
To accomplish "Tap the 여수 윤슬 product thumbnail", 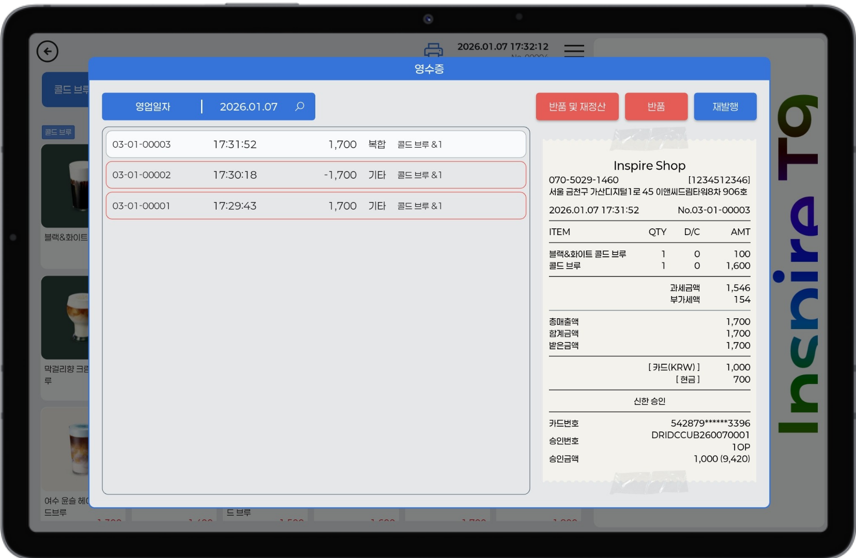I will coord(66,448).
